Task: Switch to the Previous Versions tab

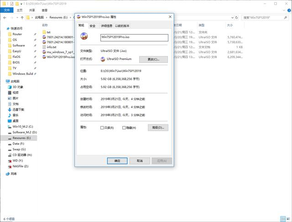Action: click(122, 26)
